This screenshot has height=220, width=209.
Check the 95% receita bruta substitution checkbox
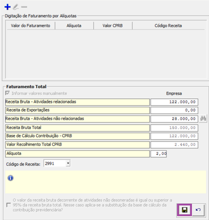coord(9,205)
